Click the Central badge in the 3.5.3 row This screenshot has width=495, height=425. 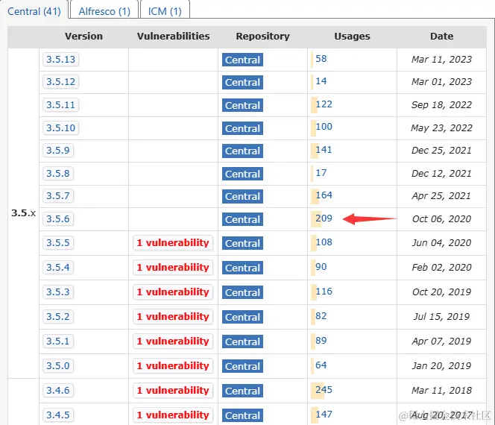pos(242,293)
